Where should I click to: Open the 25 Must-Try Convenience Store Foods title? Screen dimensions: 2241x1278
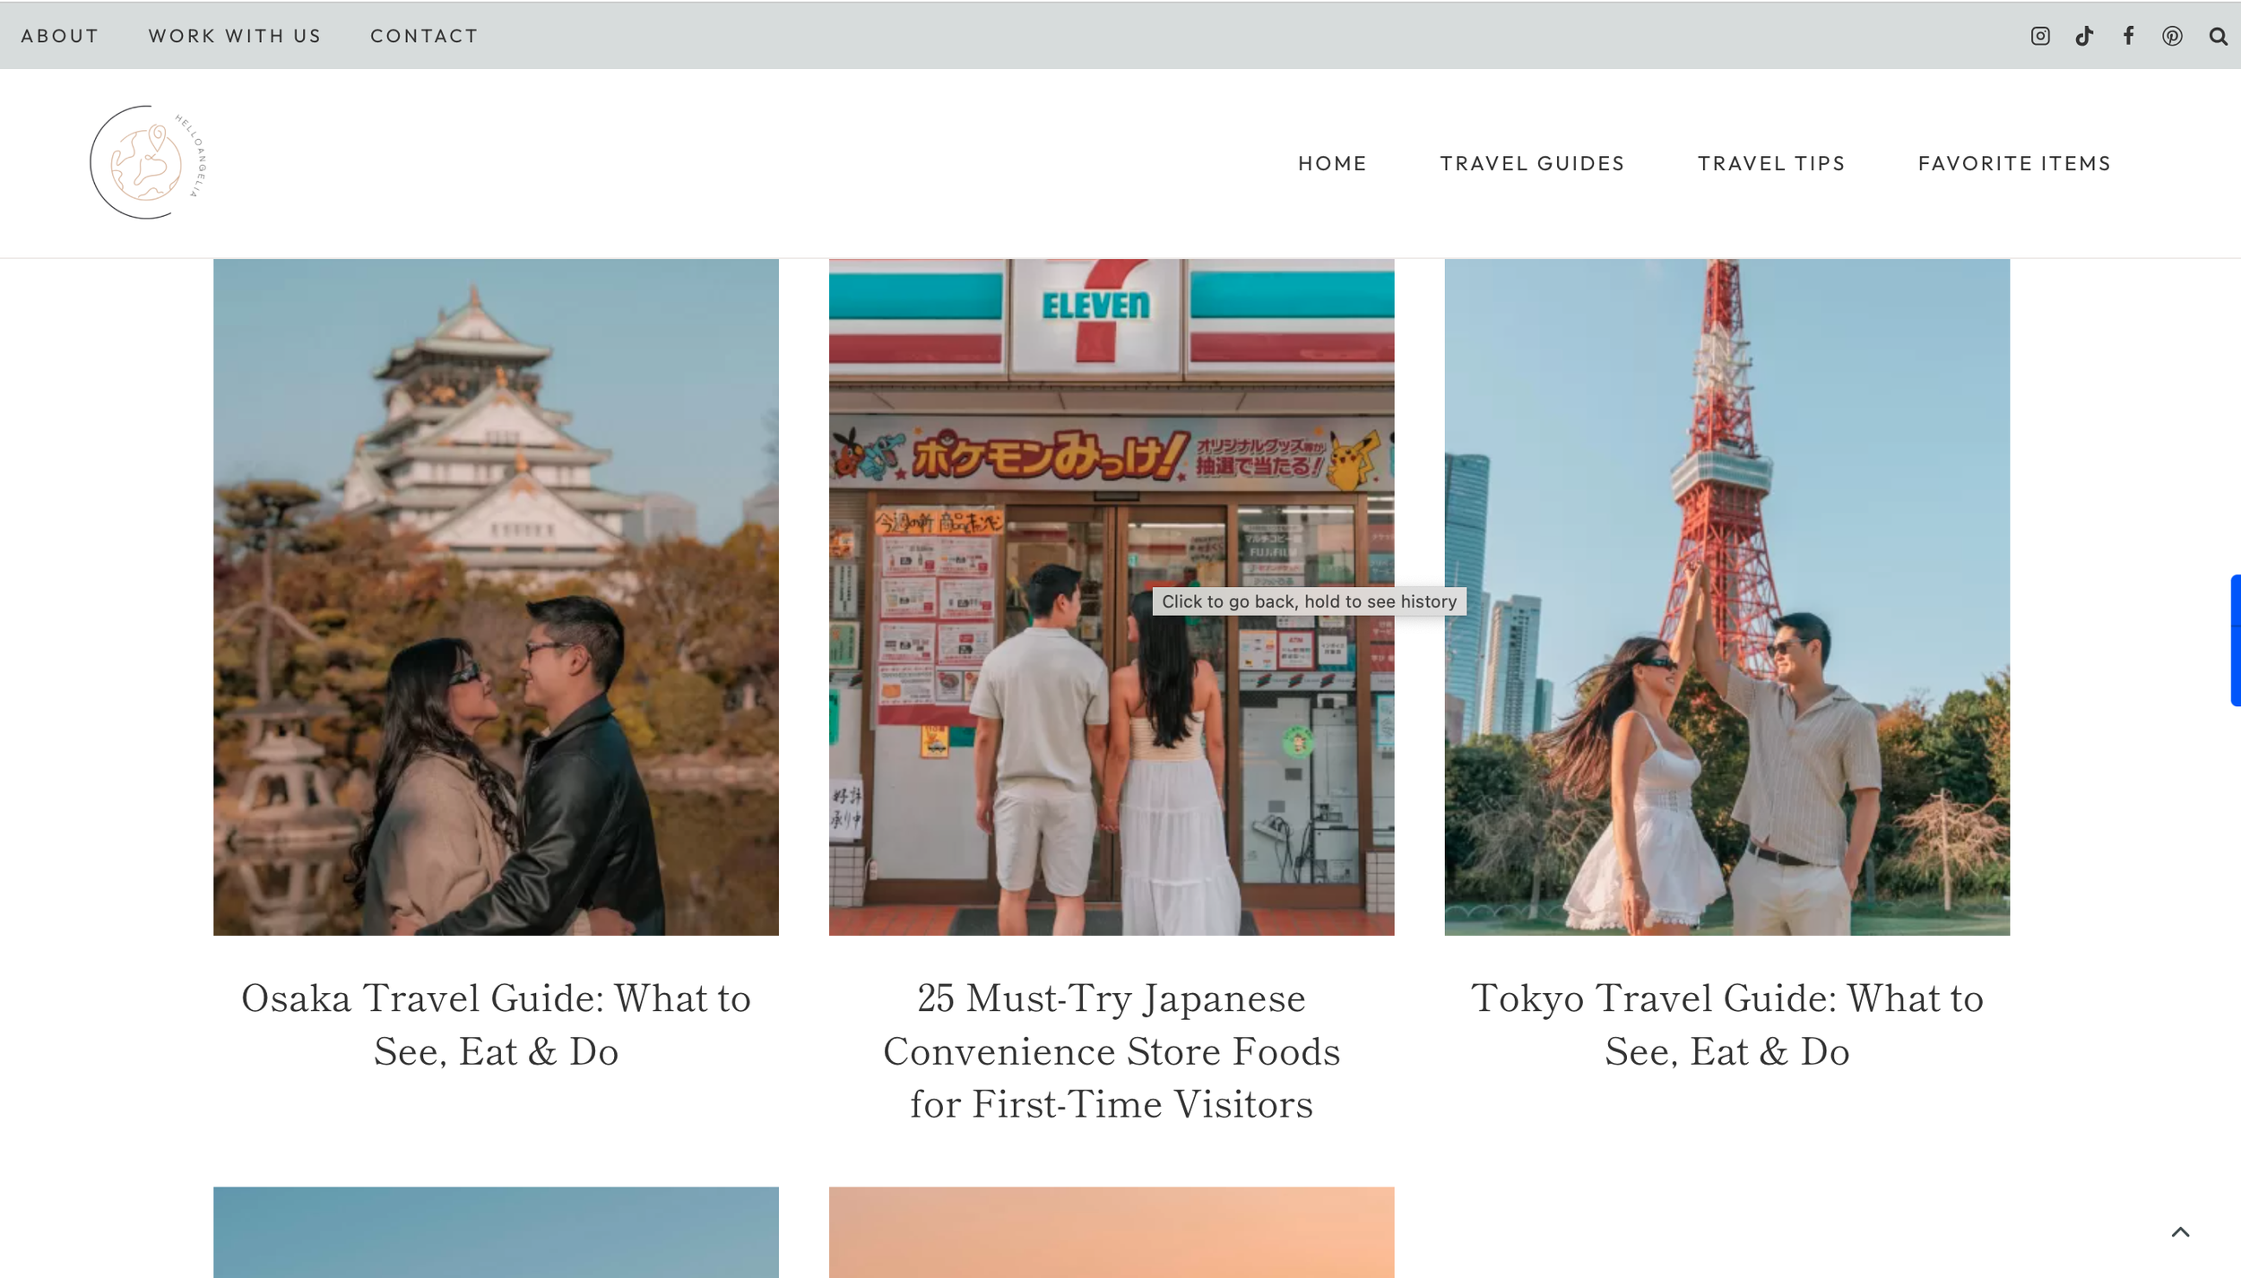pyautogui.click(x=1111, y=1050)
